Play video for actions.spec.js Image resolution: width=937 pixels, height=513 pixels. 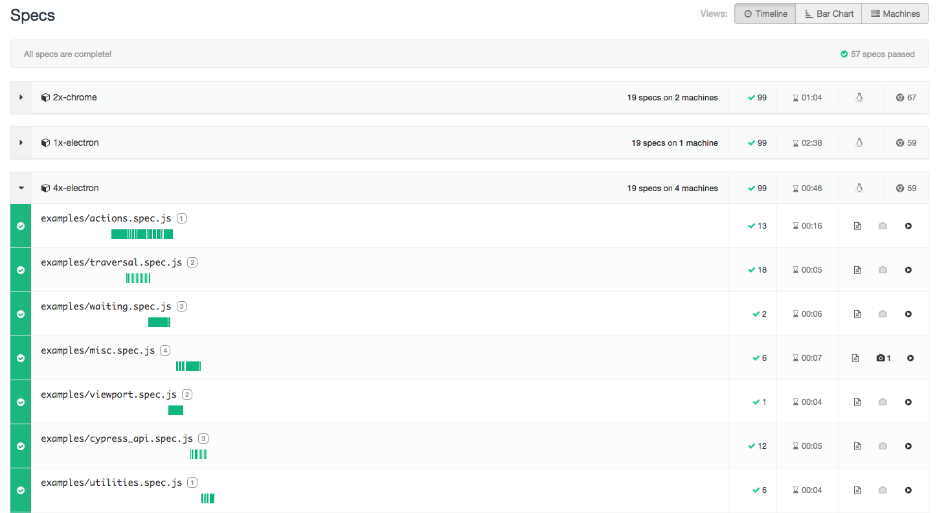(909, 226)
